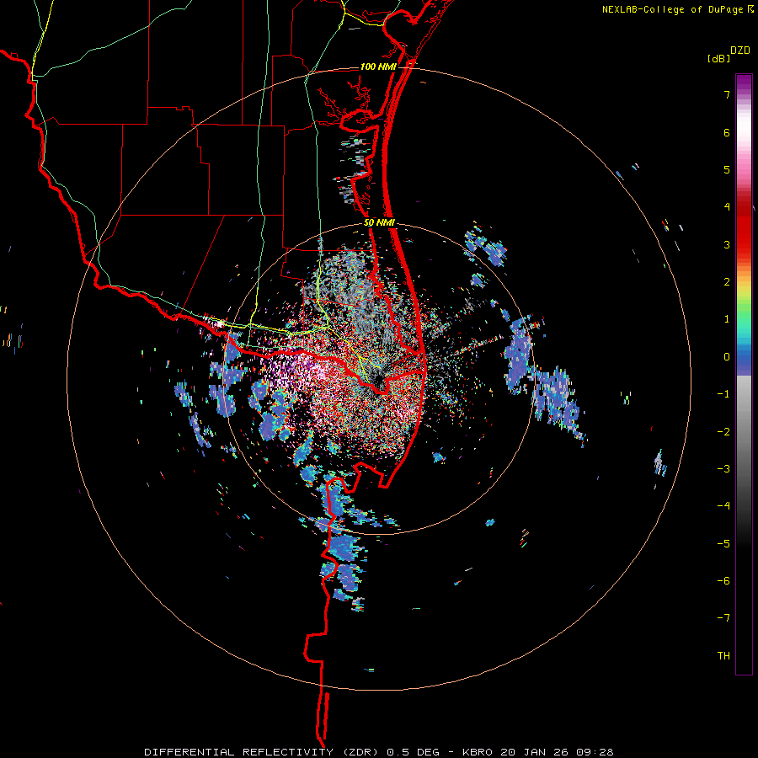The width and height of the screenshot is (758, 758).
Task: Click the color scale bar legend
Action: point(744,374)
